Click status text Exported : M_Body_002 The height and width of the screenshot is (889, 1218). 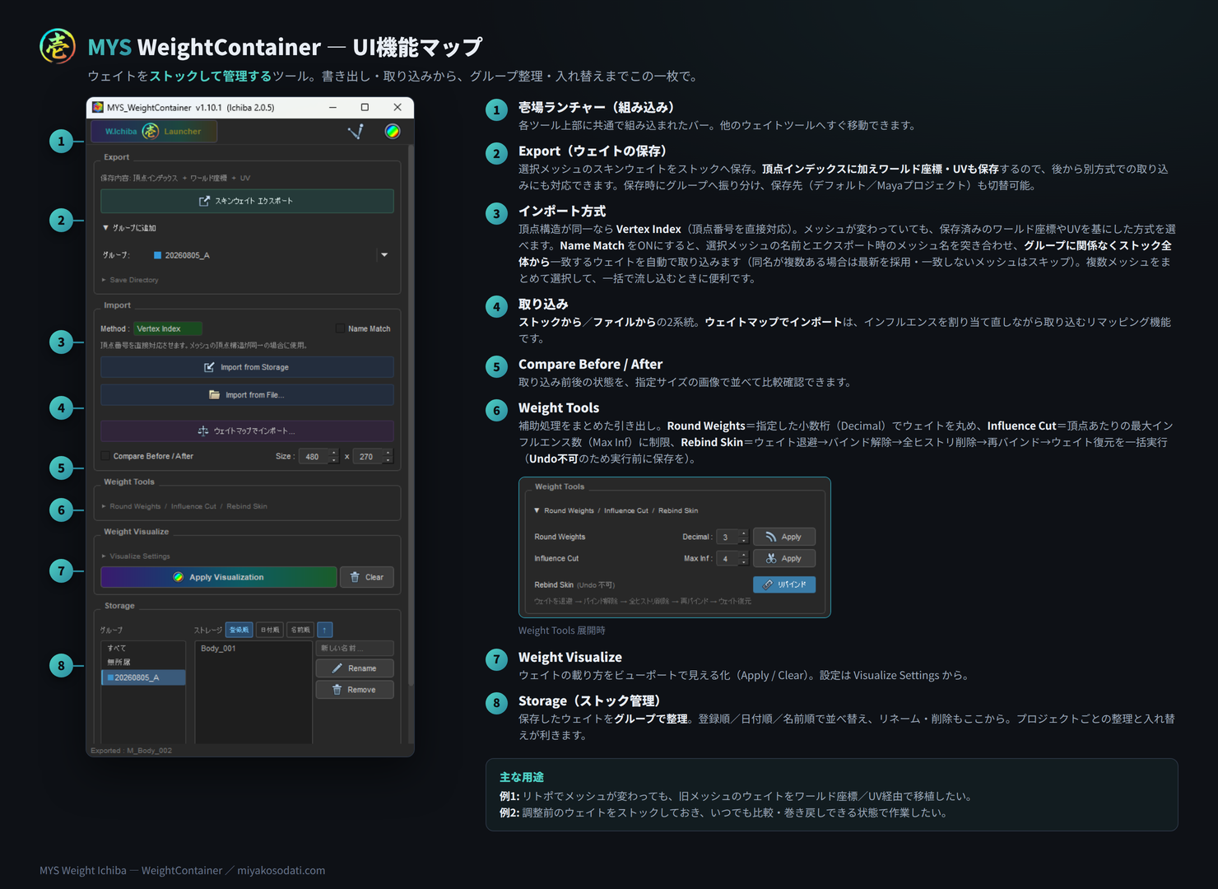[131, 751]
